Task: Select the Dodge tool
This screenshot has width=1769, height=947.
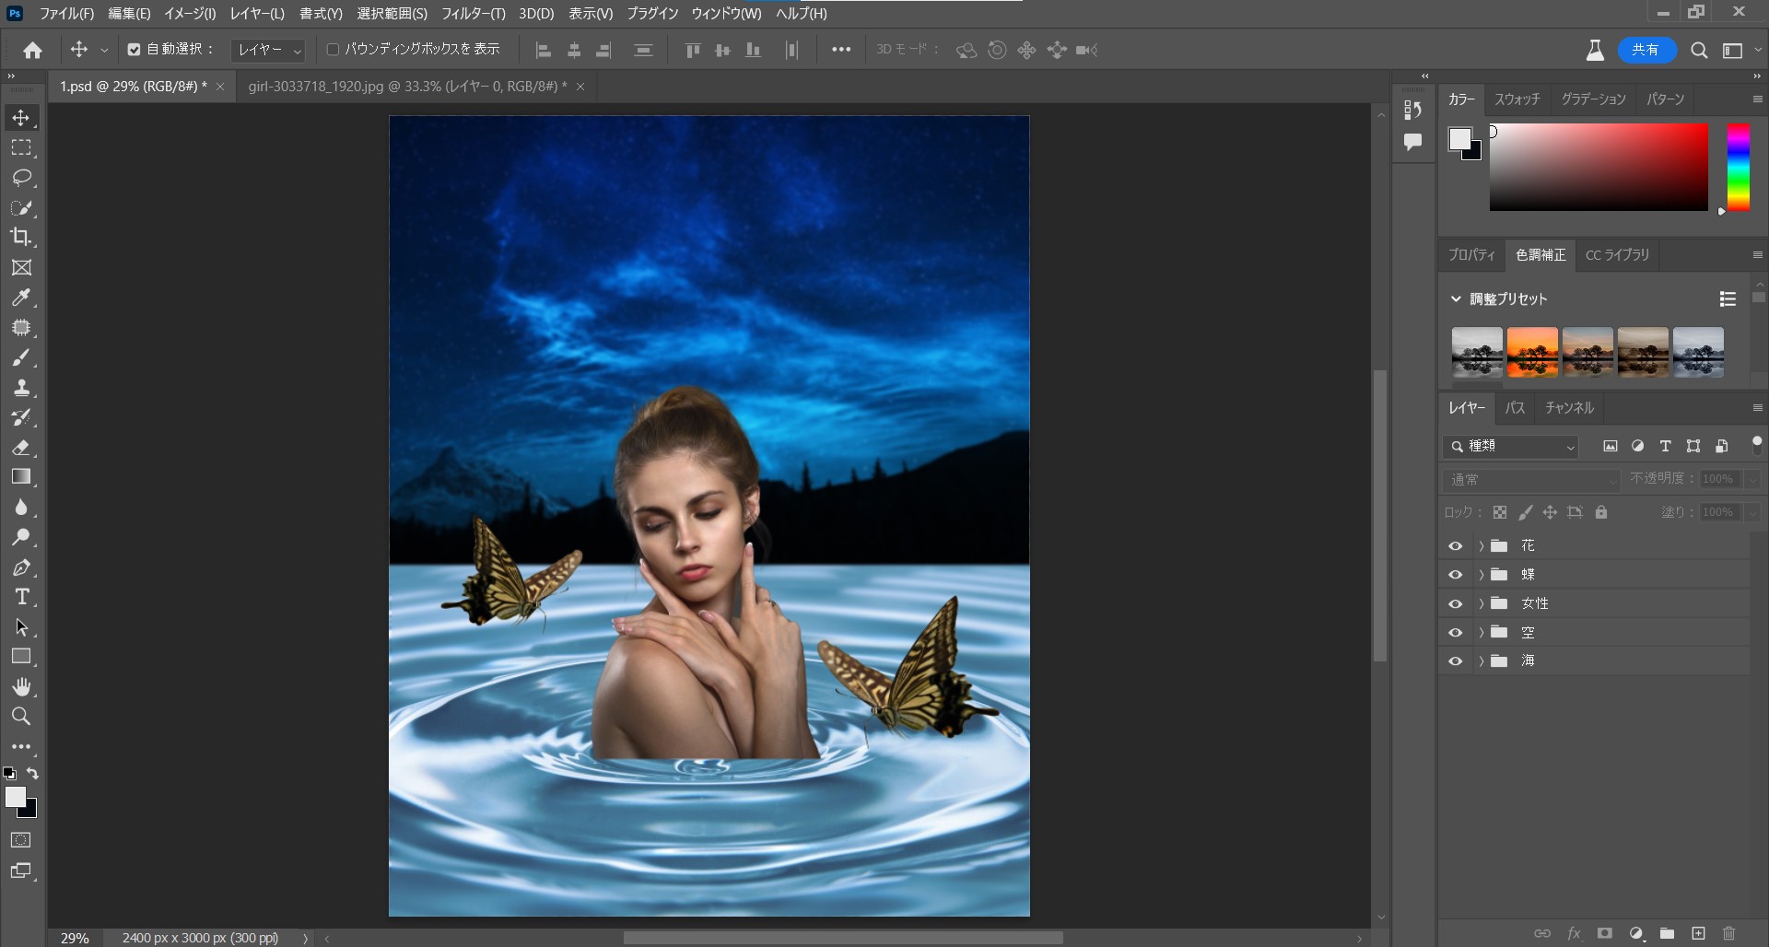Action: point(21,537)
